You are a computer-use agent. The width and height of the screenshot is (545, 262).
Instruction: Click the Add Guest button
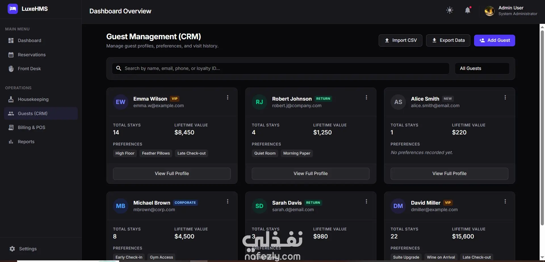[x=494, y=40]
